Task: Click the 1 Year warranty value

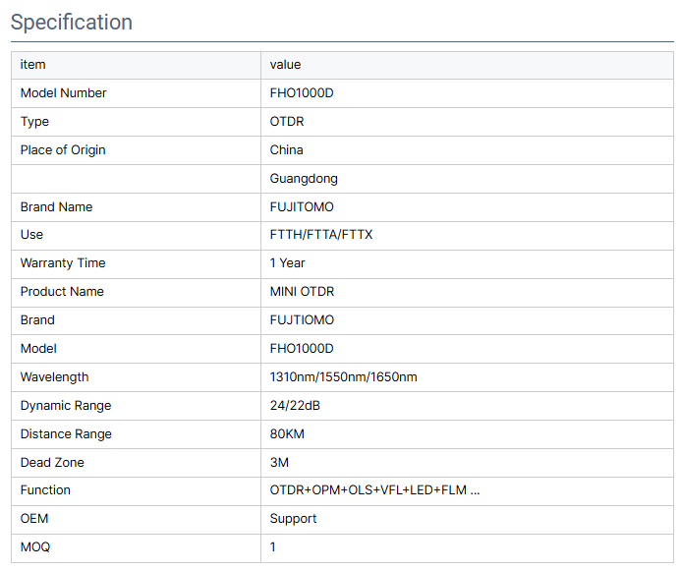Action: click(x=287, y=263)
